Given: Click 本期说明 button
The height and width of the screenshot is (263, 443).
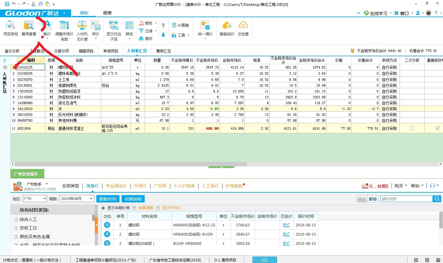Looking at the screenshot, I should (x=133, y=199).
